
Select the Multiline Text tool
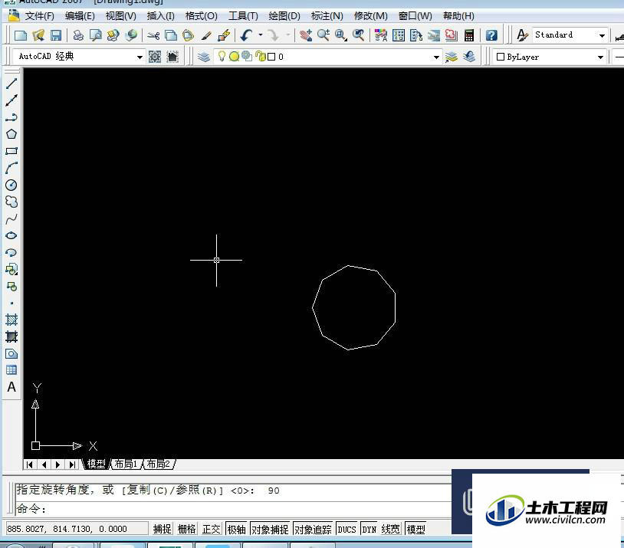(x=11, y=387)
